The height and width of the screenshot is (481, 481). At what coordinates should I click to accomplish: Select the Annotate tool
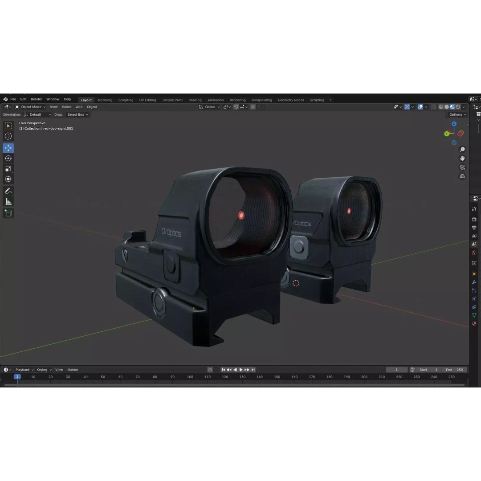pyautogui.click(x=8, y=191)
